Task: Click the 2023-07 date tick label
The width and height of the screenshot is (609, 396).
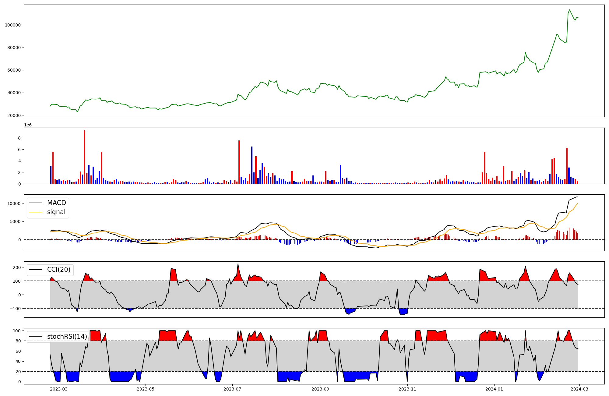Action: tap(233, 389)
